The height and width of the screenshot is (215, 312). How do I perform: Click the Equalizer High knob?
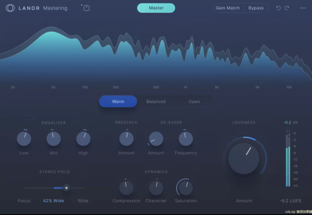[x=83, y=139]
